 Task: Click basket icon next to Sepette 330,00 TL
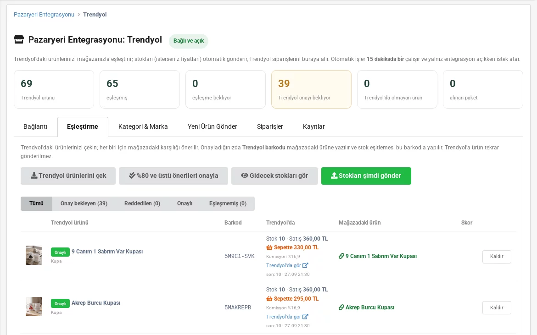coord(269,247)
